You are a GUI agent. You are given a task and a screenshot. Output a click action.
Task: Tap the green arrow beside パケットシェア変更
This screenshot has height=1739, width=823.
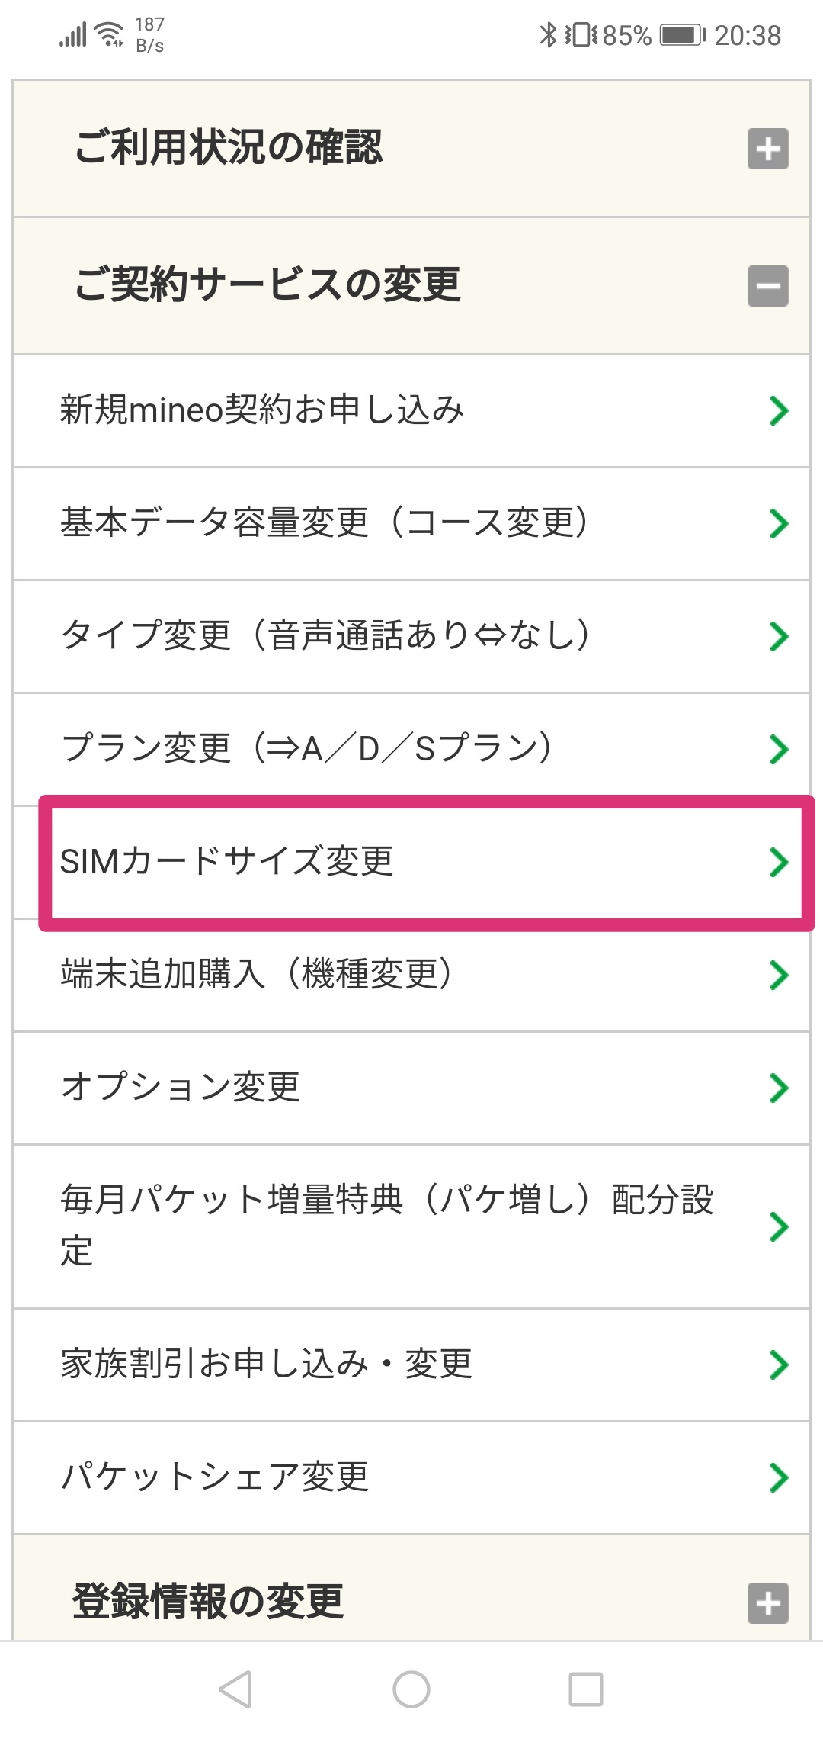coord(778,1477)
